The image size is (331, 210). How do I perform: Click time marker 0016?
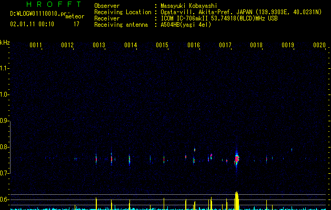pos(194,45)
